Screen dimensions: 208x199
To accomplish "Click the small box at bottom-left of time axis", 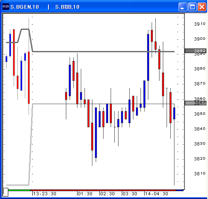I will 5,192.
